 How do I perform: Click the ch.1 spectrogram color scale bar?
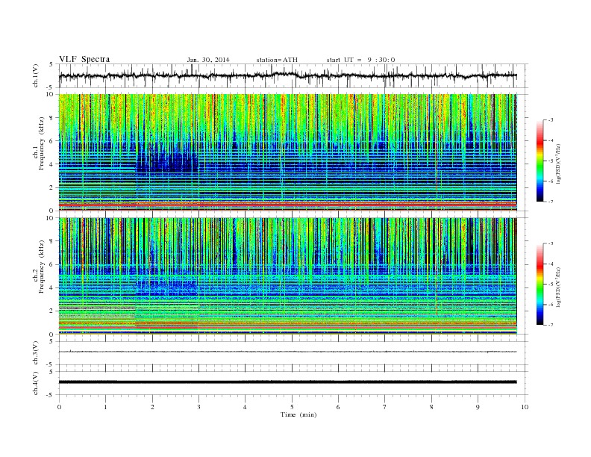[x=540, y=161]
